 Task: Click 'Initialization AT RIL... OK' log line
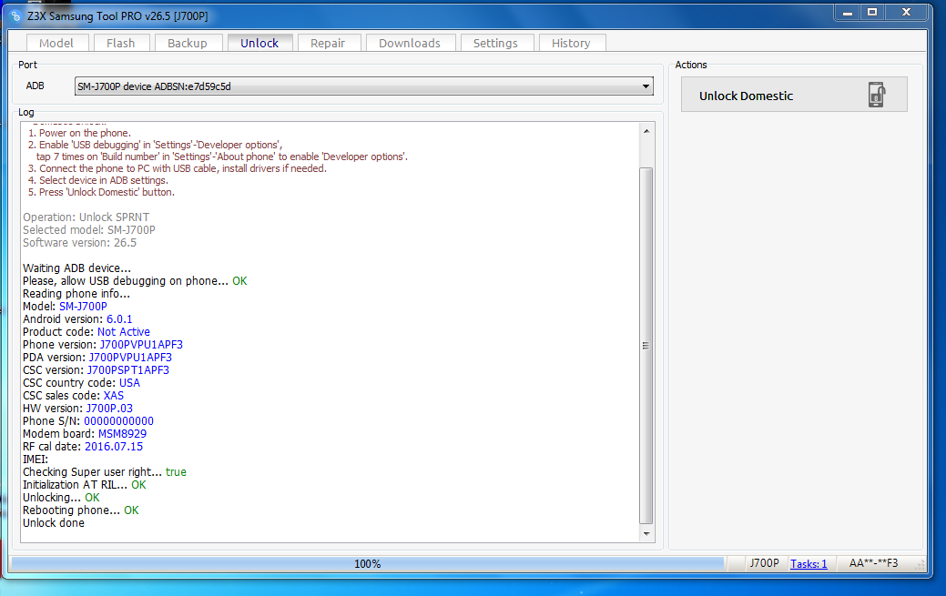(x=85, y=485)
